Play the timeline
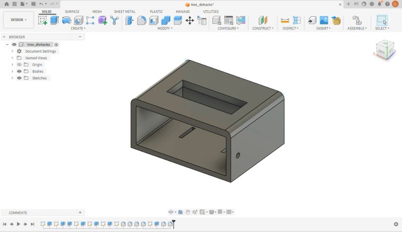Viewport: 402px width, 232px height. pyautogui.click(x=18, y=224)
